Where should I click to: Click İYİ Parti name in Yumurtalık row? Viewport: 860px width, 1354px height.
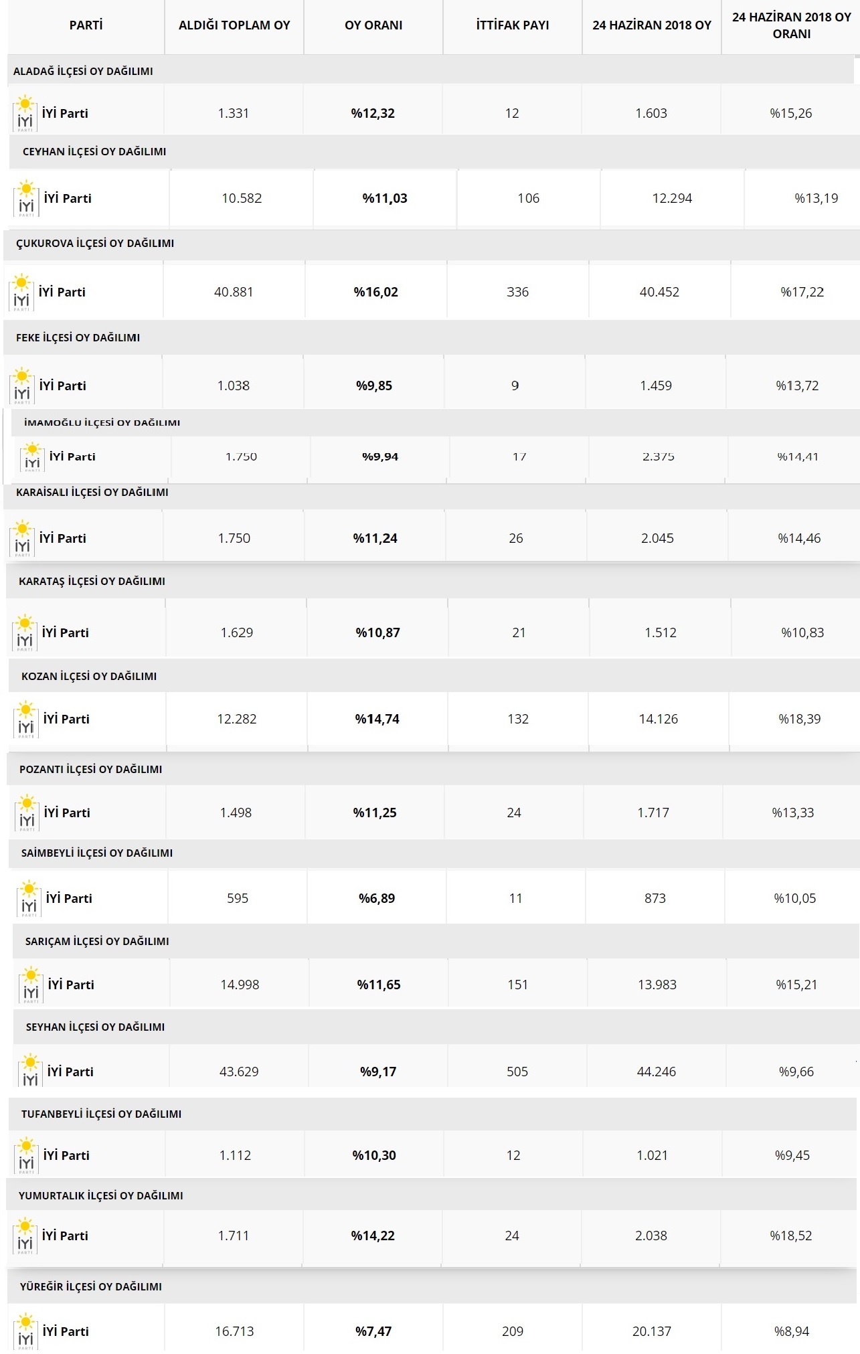click(x=65, y=1236)
